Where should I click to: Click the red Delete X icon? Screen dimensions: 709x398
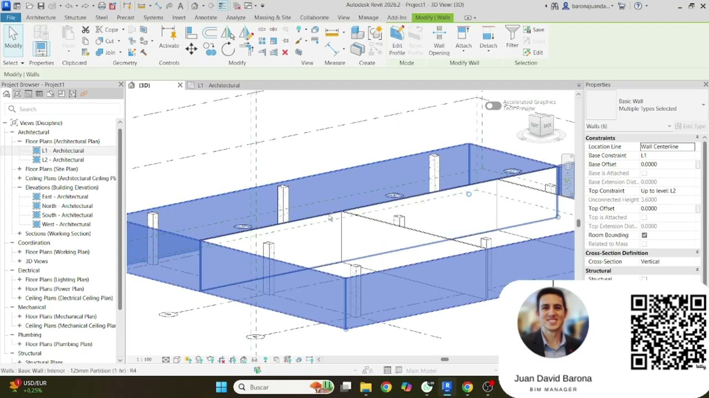click(285, 53)
